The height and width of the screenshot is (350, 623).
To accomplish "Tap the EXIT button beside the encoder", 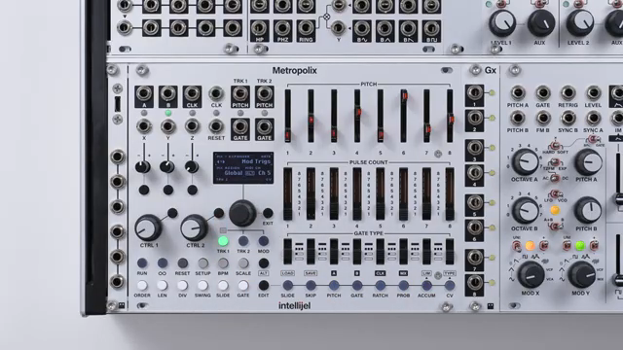I will coord(268,213).
